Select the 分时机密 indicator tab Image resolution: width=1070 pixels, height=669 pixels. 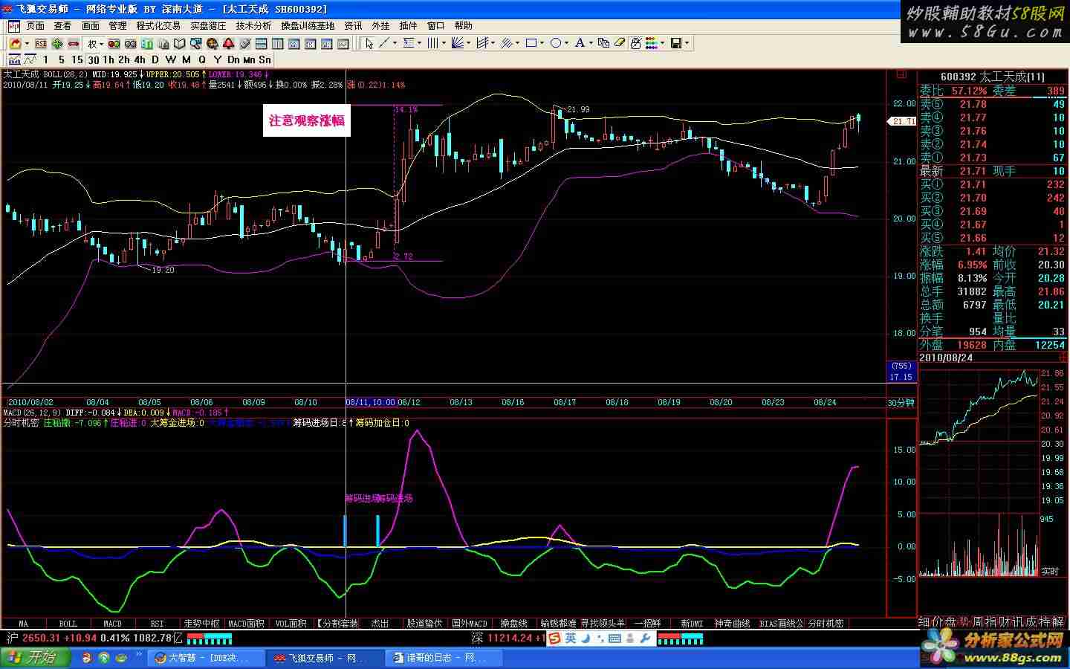(x=826, y=624)
